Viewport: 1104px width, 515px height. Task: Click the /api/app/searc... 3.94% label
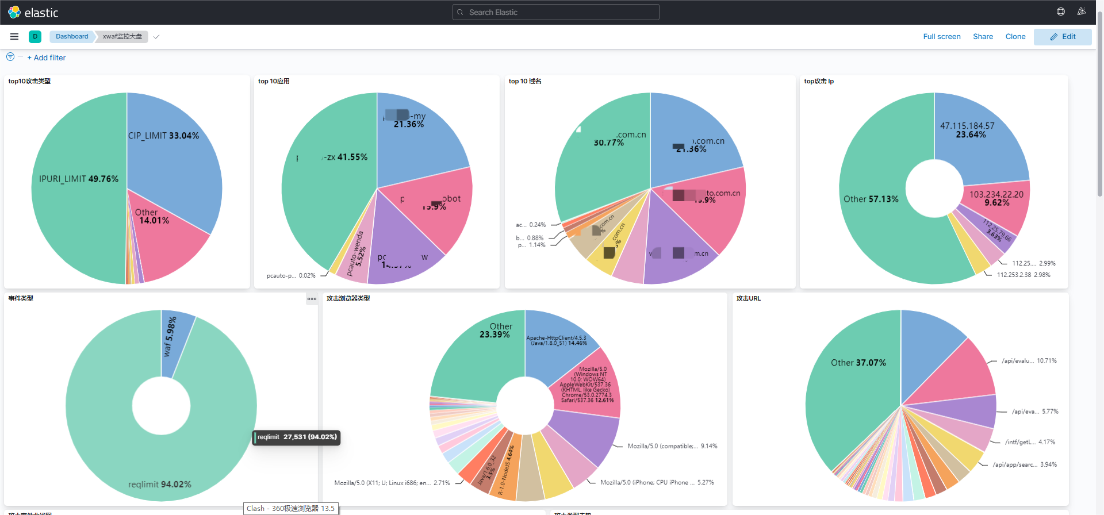[1025, 464]
